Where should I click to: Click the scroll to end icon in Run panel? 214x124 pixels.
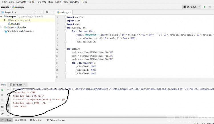[8, 105]
